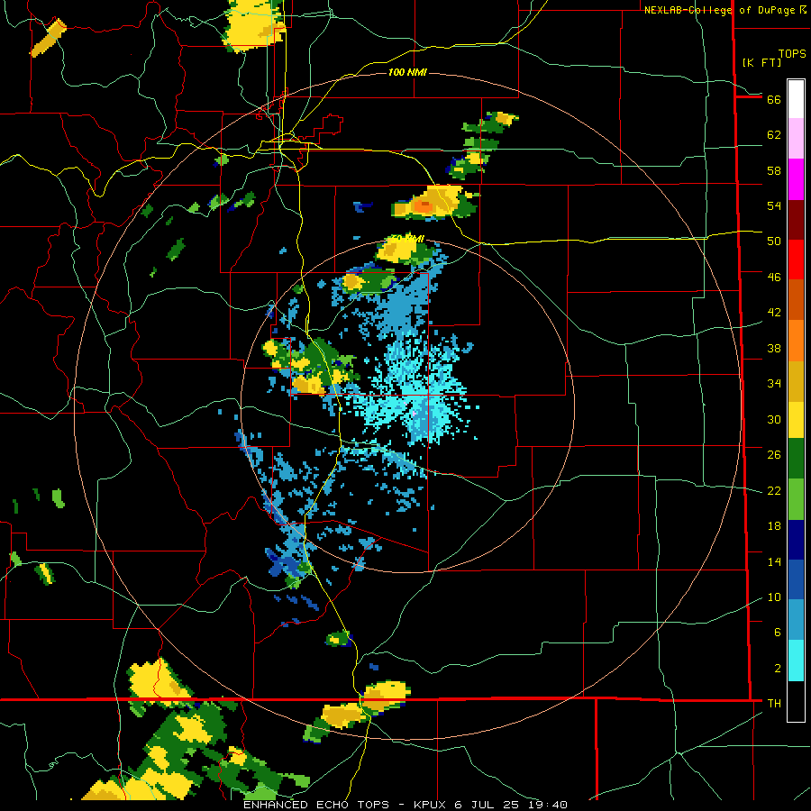811x811 pixels.
Task: Select the legend value 6
Action: [x=777, y=632]
